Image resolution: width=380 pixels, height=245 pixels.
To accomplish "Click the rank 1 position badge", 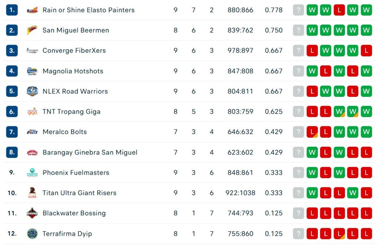I will 12,10.
